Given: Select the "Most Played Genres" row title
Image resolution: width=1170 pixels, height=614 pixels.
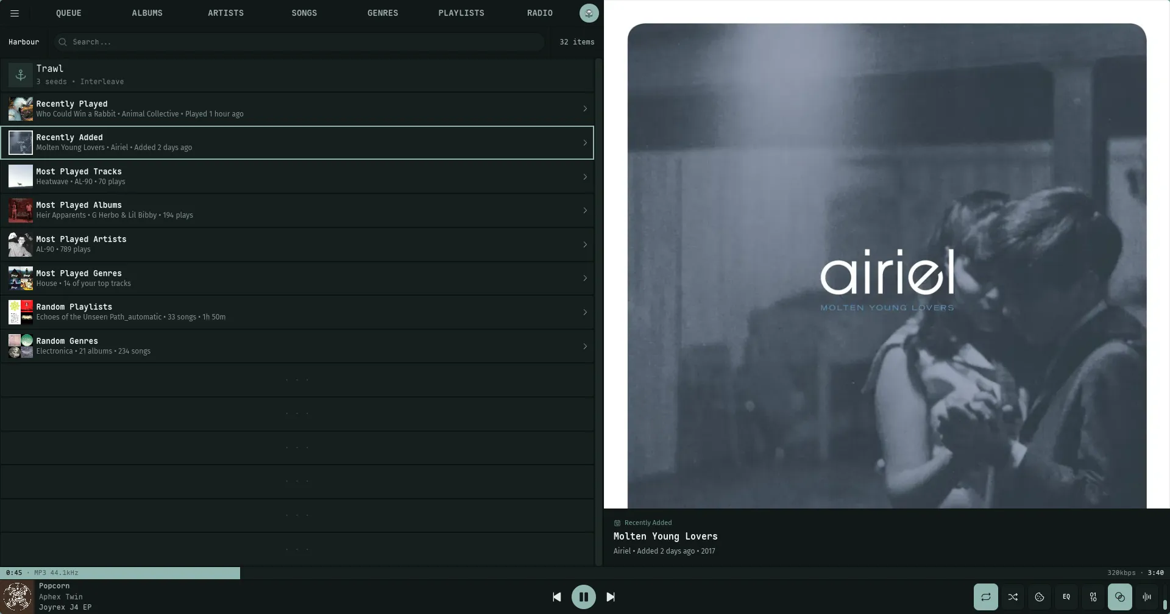Looking at the screenshot, I should click(x=79, y=273).
